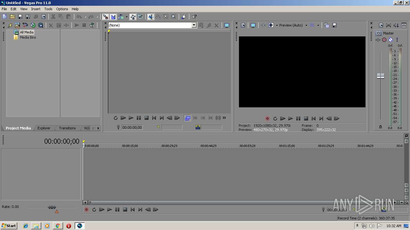
Task: Open mixer properties icon in Master panel
Action: pyautogui.click(x=381, y=25)
